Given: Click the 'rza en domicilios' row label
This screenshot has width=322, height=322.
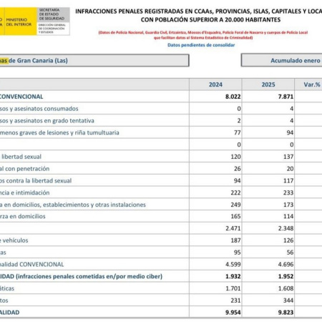Looking at the screenshot, I should click(23, 216).
